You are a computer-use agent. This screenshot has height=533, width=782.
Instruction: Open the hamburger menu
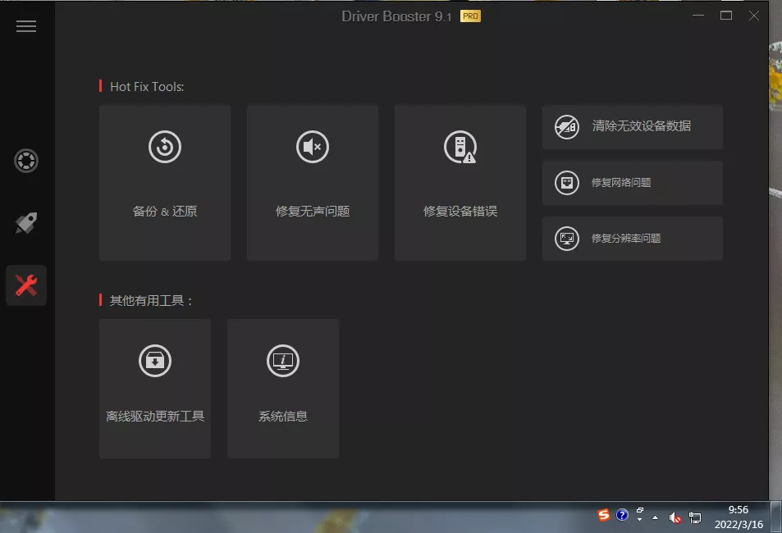pos(26,26)
